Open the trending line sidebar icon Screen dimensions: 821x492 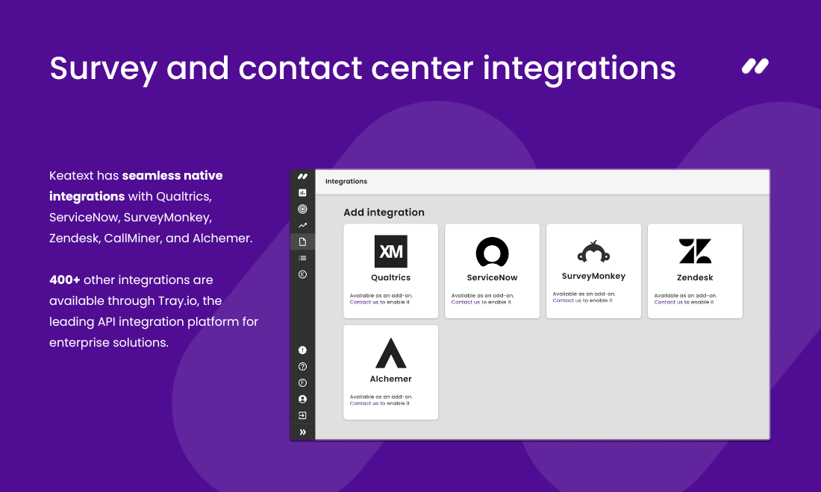302,225
